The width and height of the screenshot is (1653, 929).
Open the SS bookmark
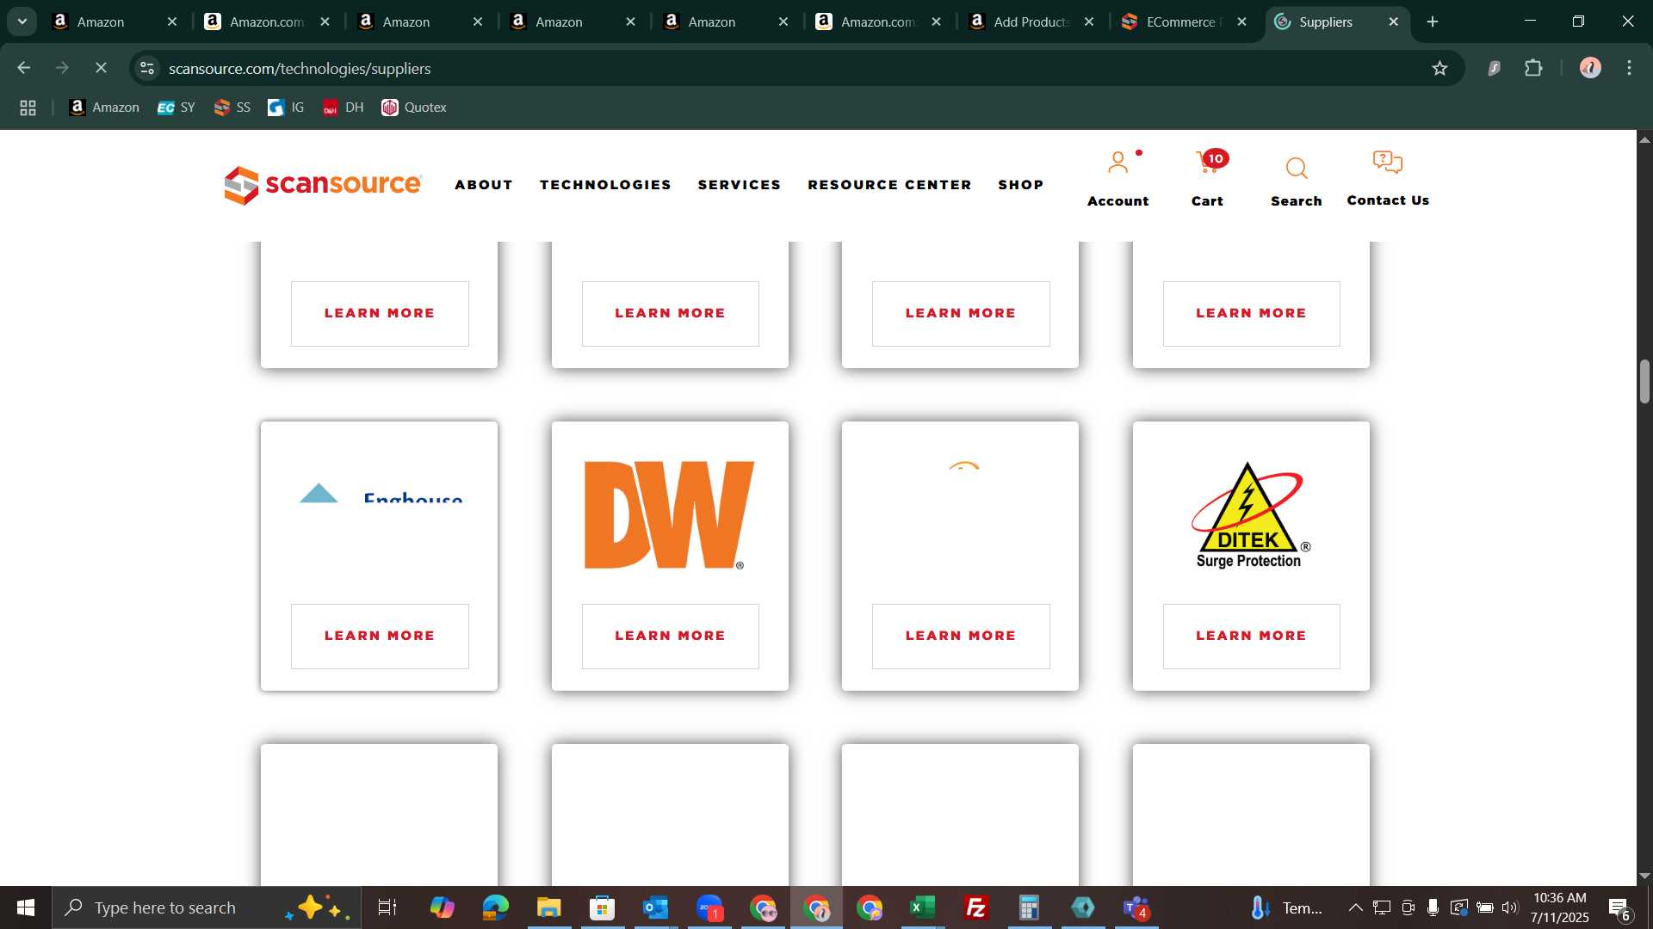click(232, 108)
